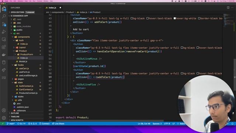The height and width of the screenshot is (133, 236).
Task: Click the notifications bell in status bar
Action: [232, 124]
